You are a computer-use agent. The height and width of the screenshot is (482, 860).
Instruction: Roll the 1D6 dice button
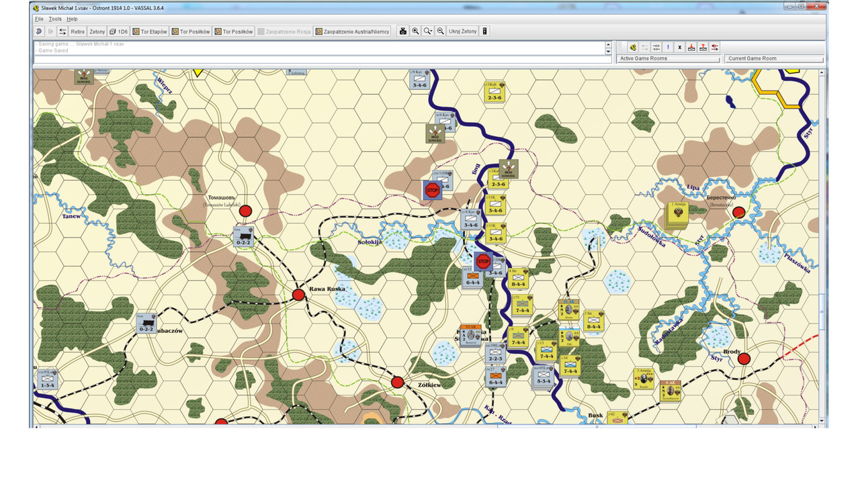tap(118, 32)
